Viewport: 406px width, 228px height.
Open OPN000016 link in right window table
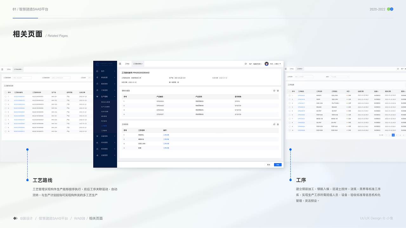coord(301,99)
